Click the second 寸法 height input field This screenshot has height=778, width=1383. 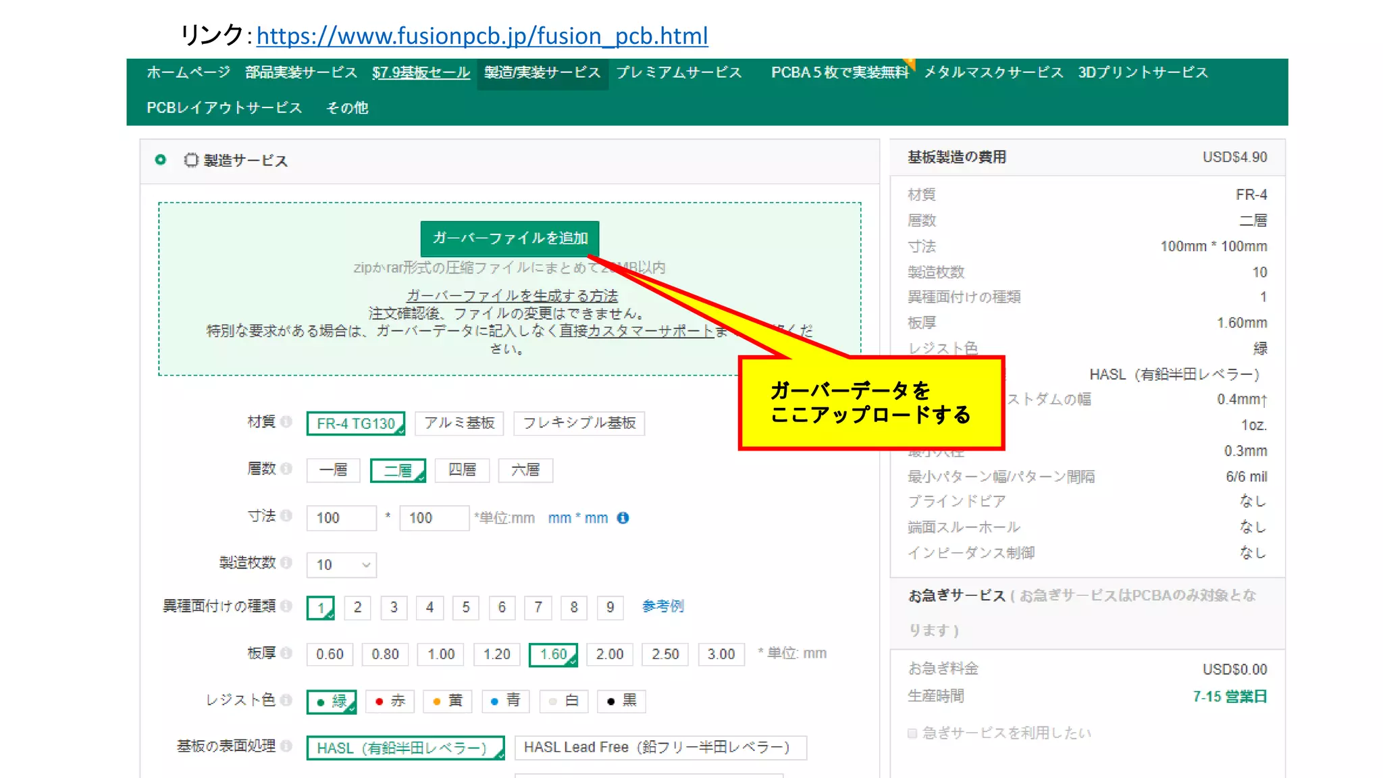(x=434, y=518)
